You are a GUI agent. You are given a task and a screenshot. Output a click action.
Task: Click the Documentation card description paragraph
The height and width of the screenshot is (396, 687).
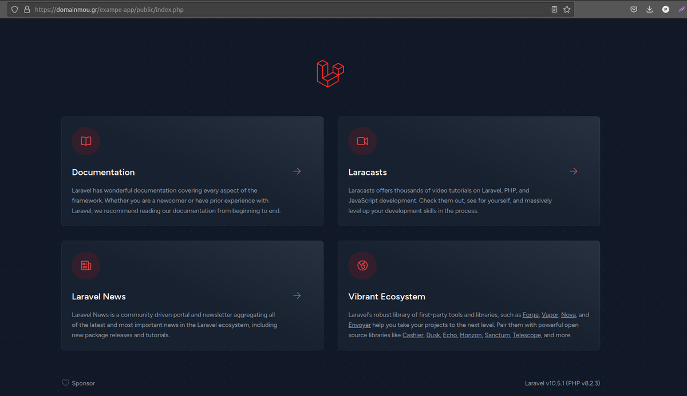tap(176, 201)
